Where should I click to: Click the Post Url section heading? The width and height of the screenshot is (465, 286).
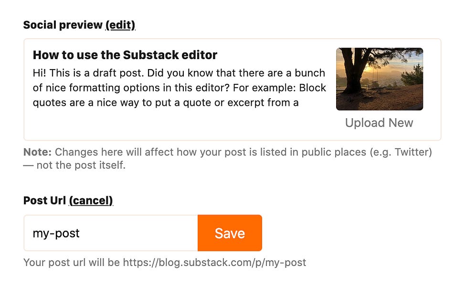45,201
